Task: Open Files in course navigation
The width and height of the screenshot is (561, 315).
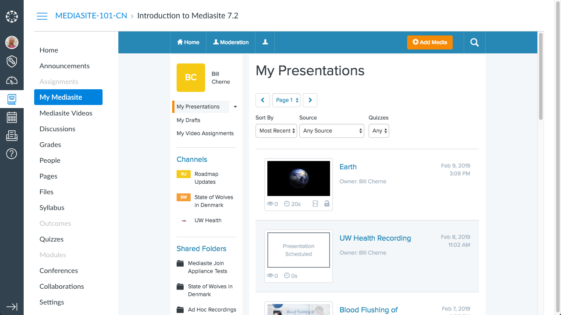Action: pos(46,192)
